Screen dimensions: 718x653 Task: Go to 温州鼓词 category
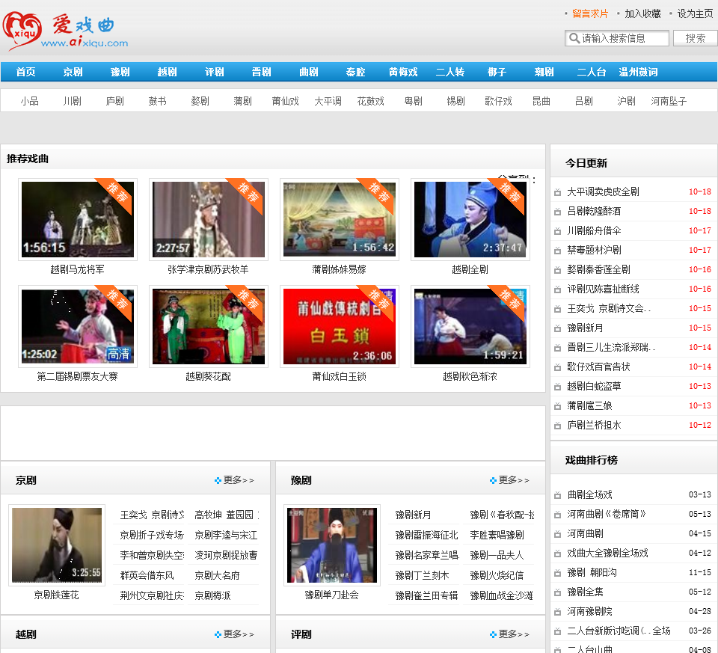638,72
